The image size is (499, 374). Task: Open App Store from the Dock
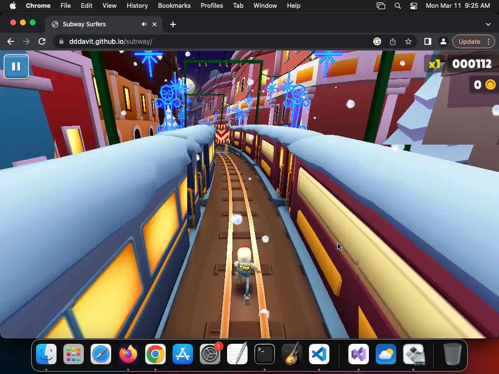183,354
